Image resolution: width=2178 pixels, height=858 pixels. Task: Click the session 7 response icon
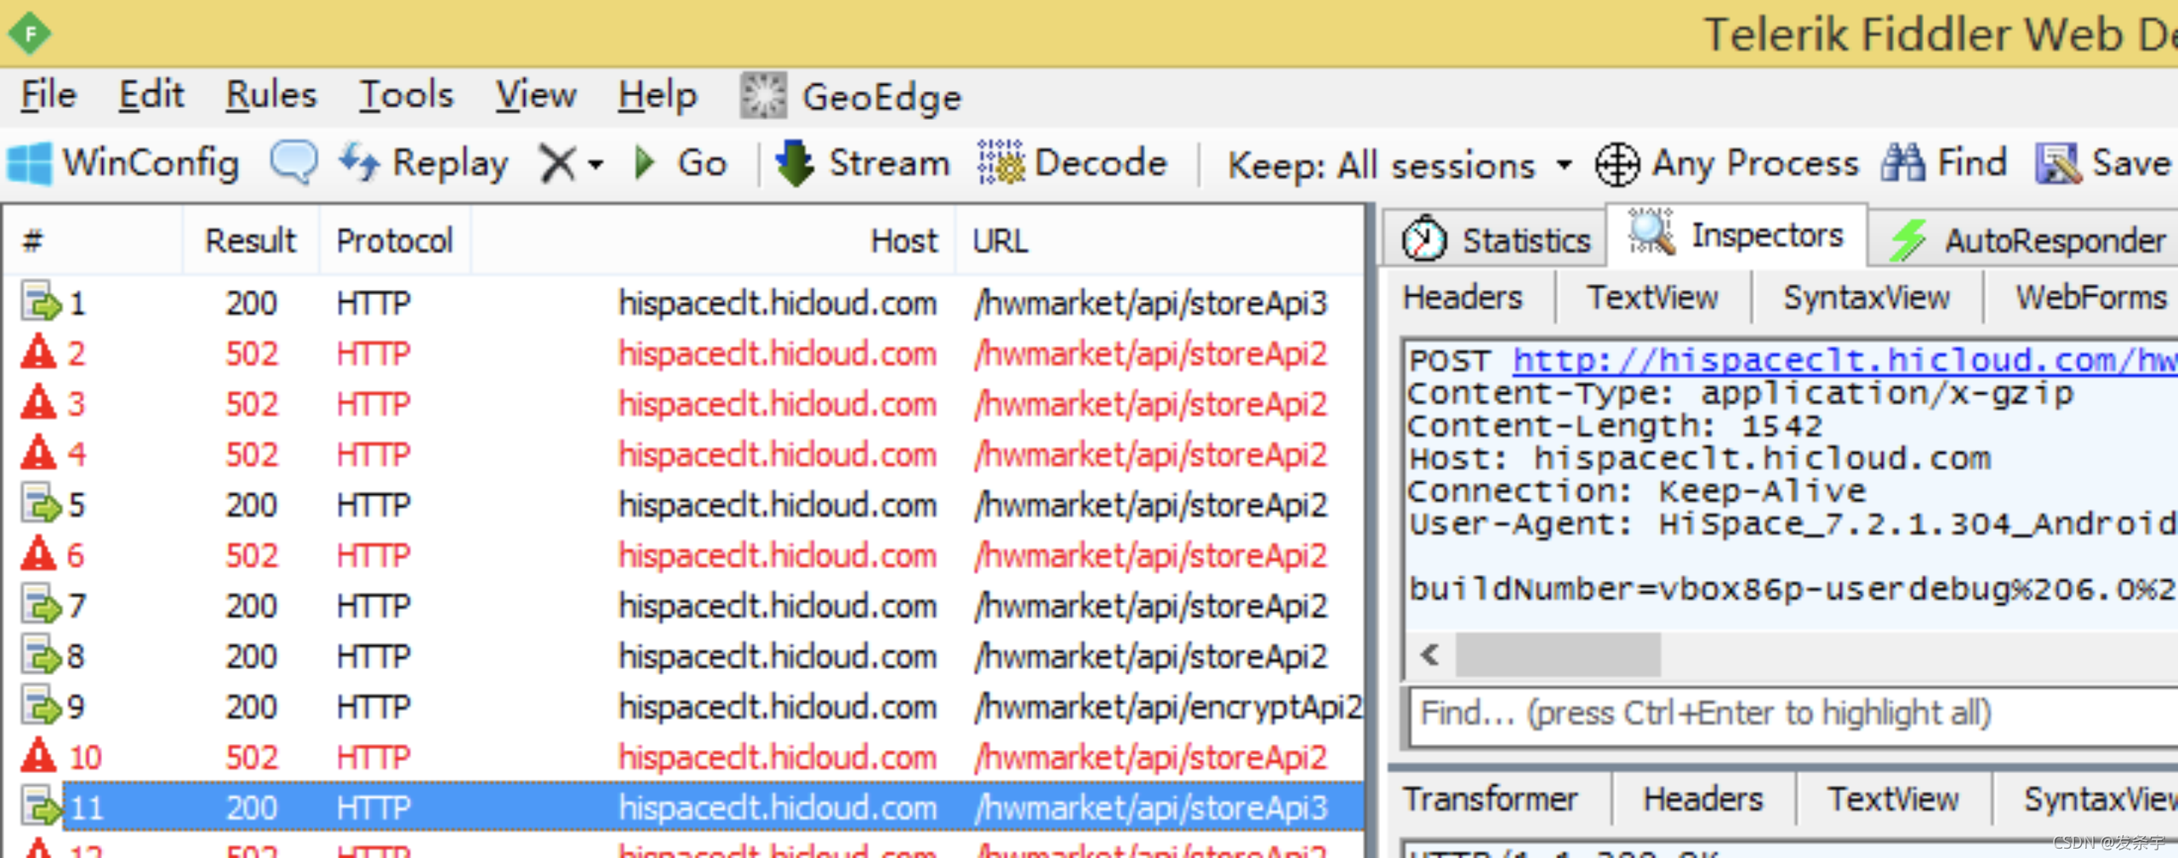pyautogui.click(x=41, y=605)
